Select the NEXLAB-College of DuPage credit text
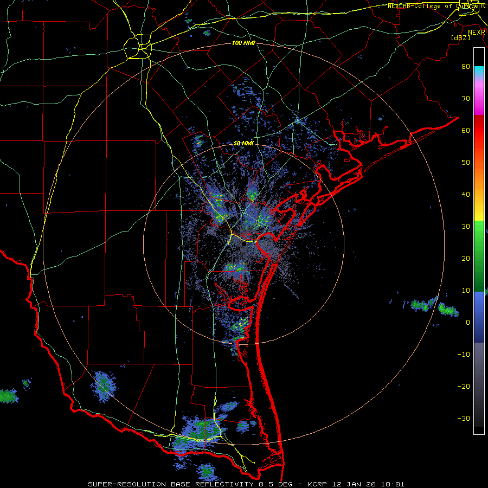The image size is (488, 488). [436, 6]
